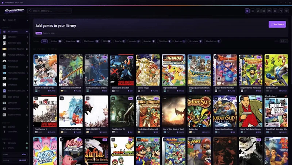Click the Add Games button
Screen dimensions: 292x165
(x=277, y=24)
